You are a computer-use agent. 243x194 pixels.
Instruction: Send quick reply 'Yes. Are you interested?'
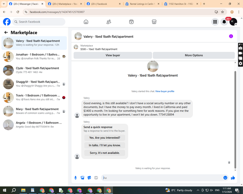click(104, 138)
